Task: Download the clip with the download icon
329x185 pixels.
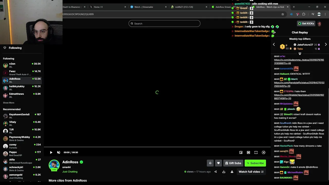Action: pyautogui.click(x=224, y=172)
